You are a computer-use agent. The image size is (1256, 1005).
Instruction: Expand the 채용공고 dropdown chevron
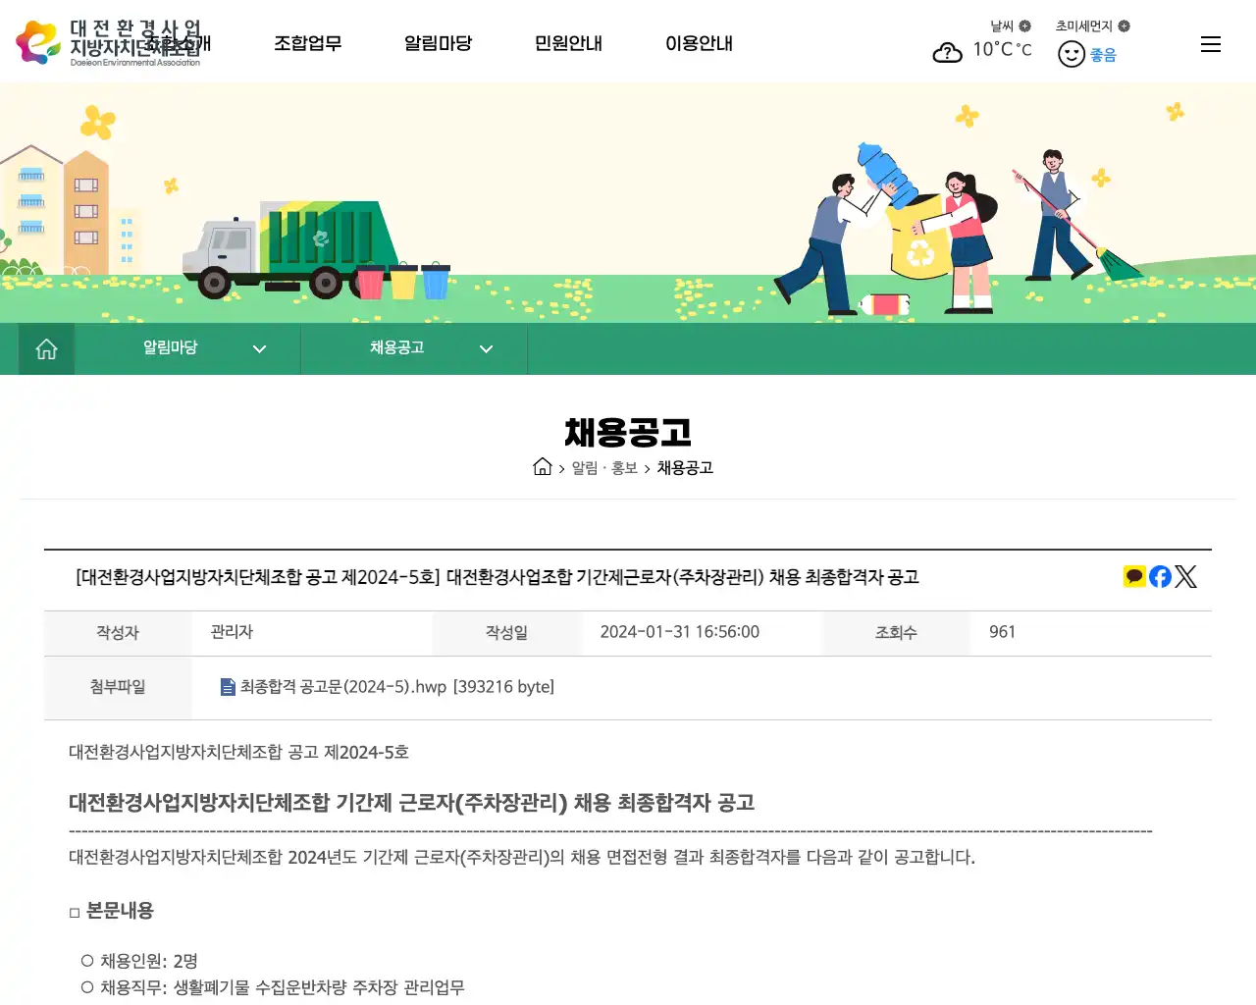pyautogui.click(x=486, y=348)
